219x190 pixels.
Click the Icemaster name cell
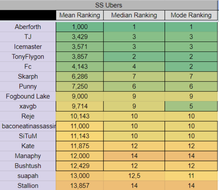28,47
